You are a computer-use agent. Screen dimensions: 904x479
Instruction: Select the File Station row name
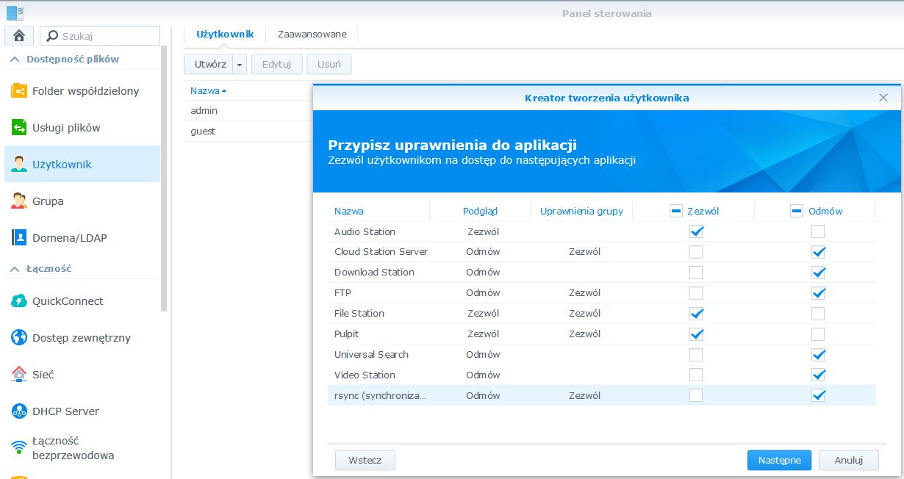click(359, 314)
